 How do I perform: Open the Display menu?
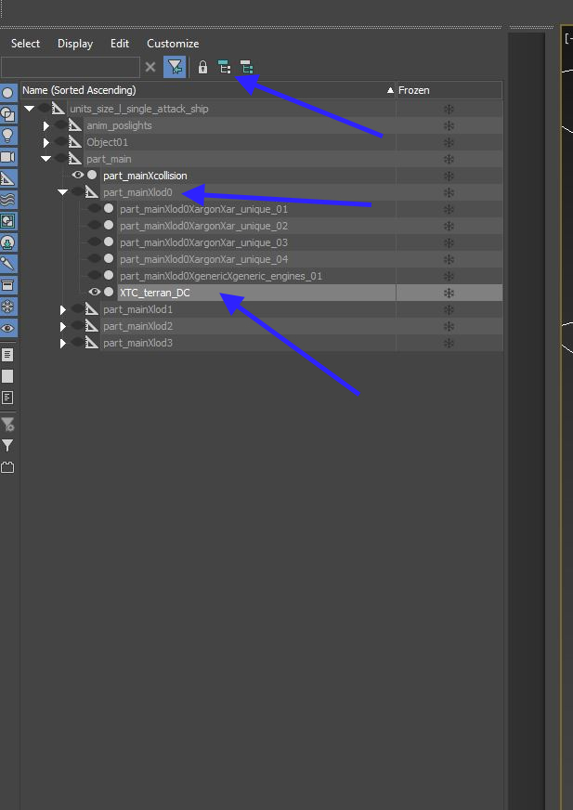[75, 44]
